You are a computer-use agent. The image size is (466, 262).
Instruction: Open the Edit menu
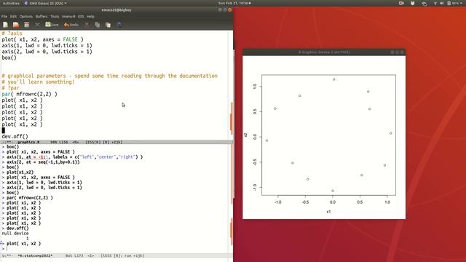coord(13,17)
